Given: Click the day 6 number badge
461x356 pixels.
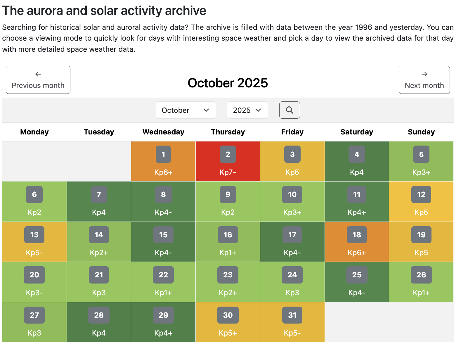Looking at the screenshot, I should click(x=34, y=194).
